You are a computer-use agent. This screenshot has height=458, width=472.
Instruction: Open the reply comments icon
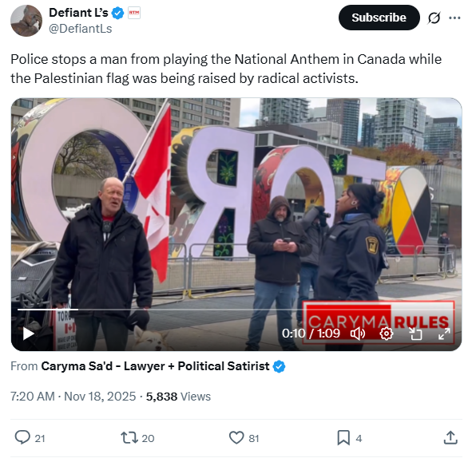click(x=22, y=437)
